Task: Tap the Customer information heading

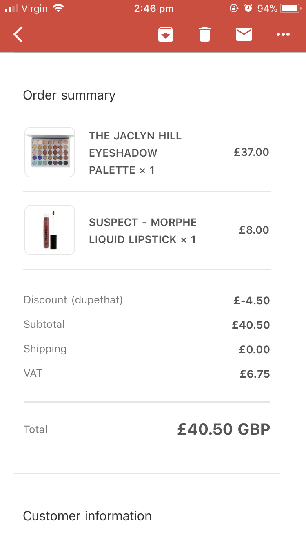Action: click(87, 516)
